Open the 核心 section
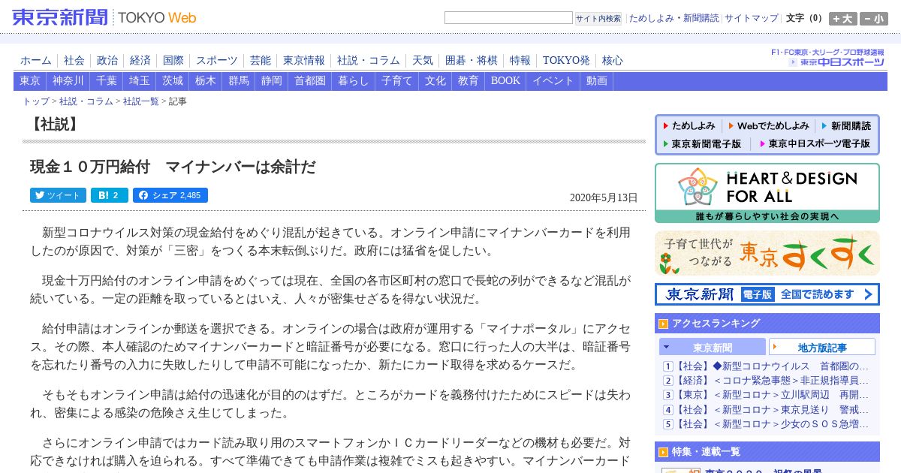Screen dimensions: 901x473 613,61
